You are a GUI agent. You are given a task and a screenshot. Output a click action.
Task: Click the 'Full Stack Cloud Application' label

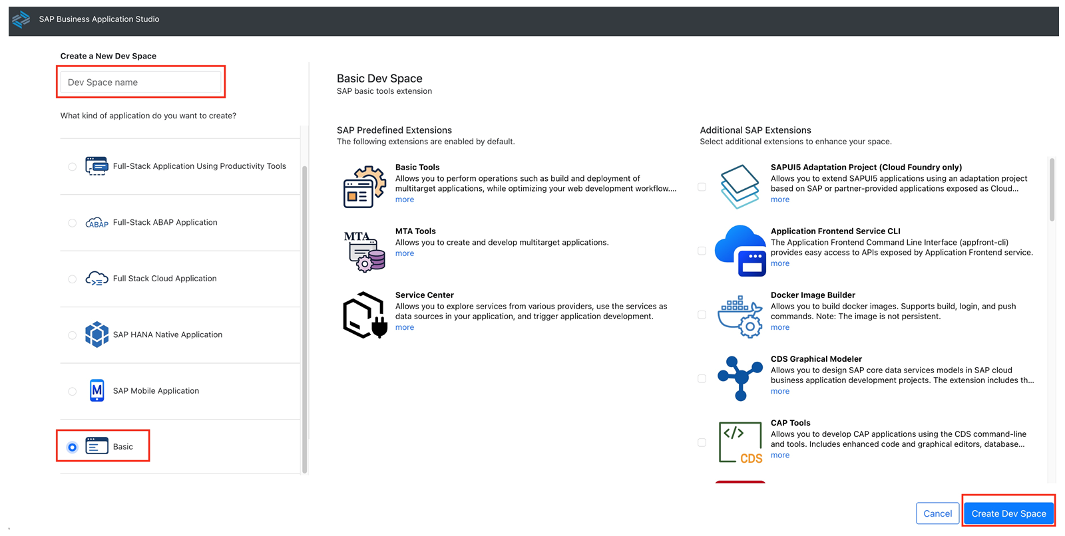point(165,279)
